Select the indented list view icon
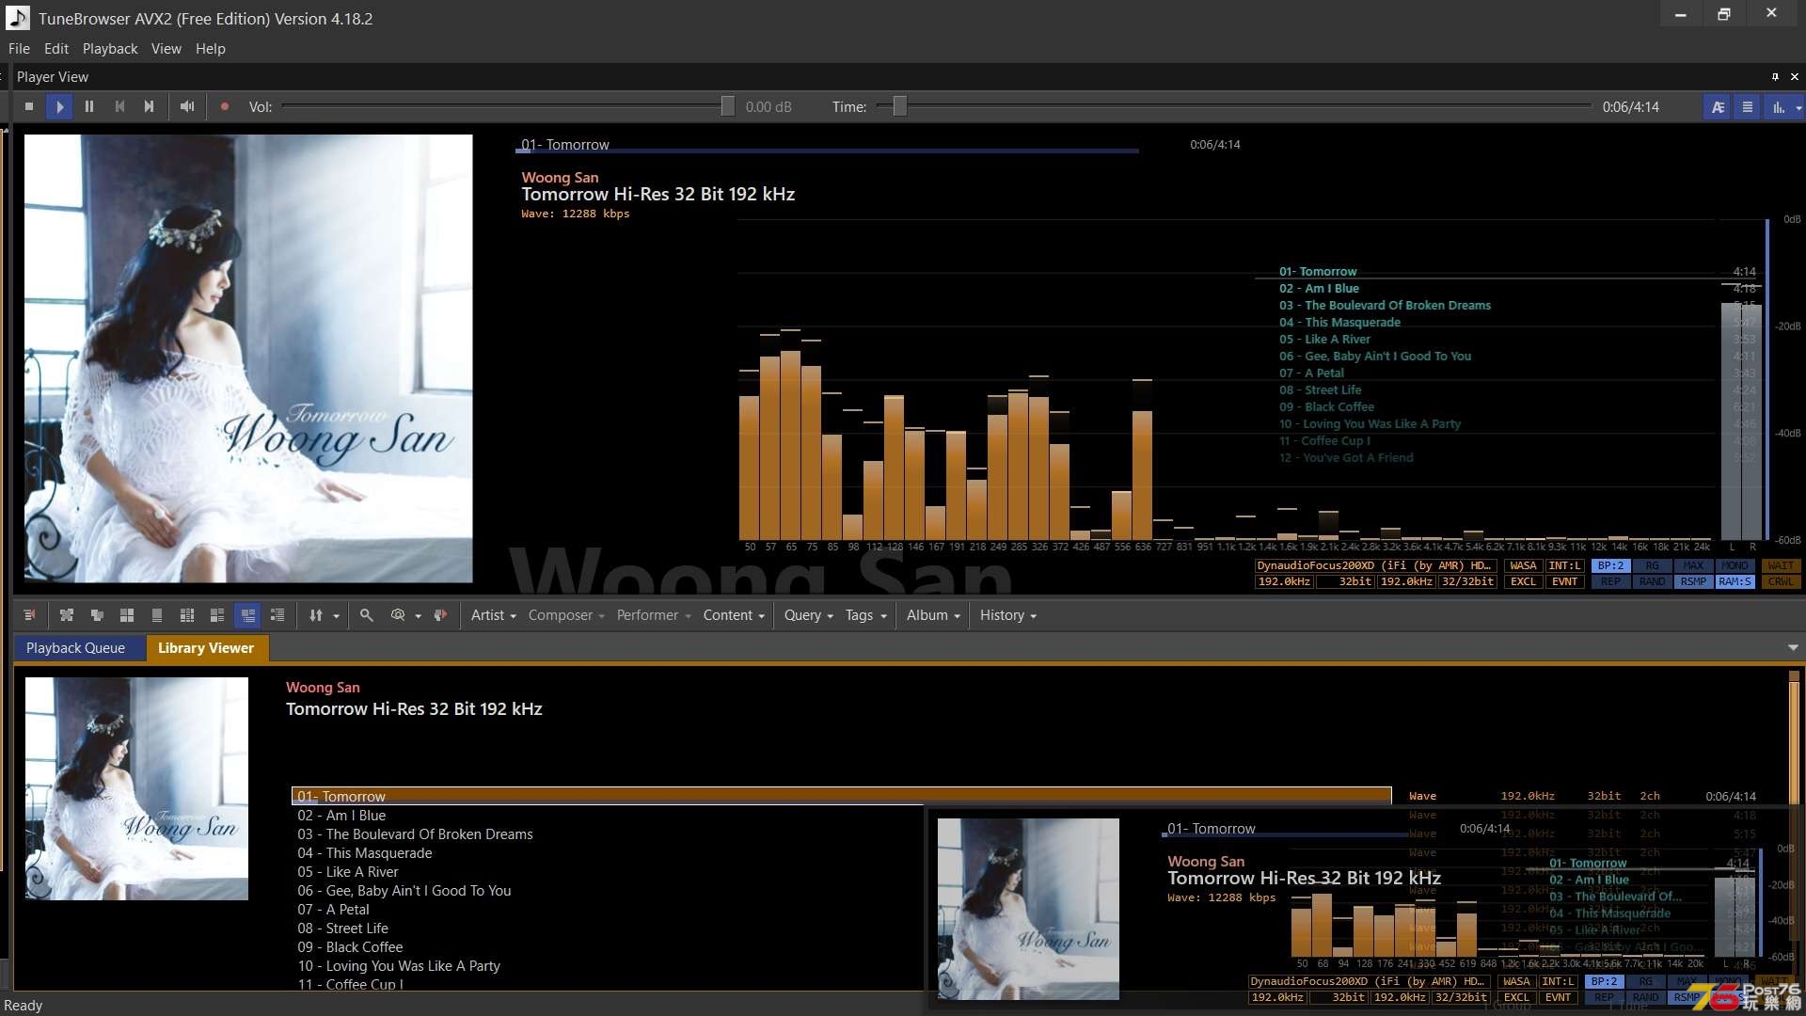 277,615
